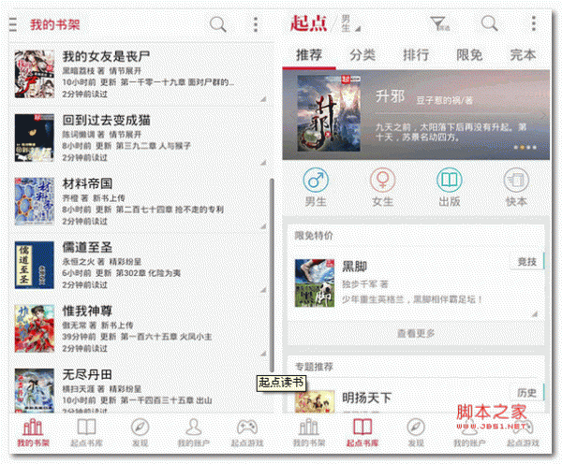Select chapter line 第302章 化险为夷
The width and height of the screenshot is (562, 464).
point(148,273)
